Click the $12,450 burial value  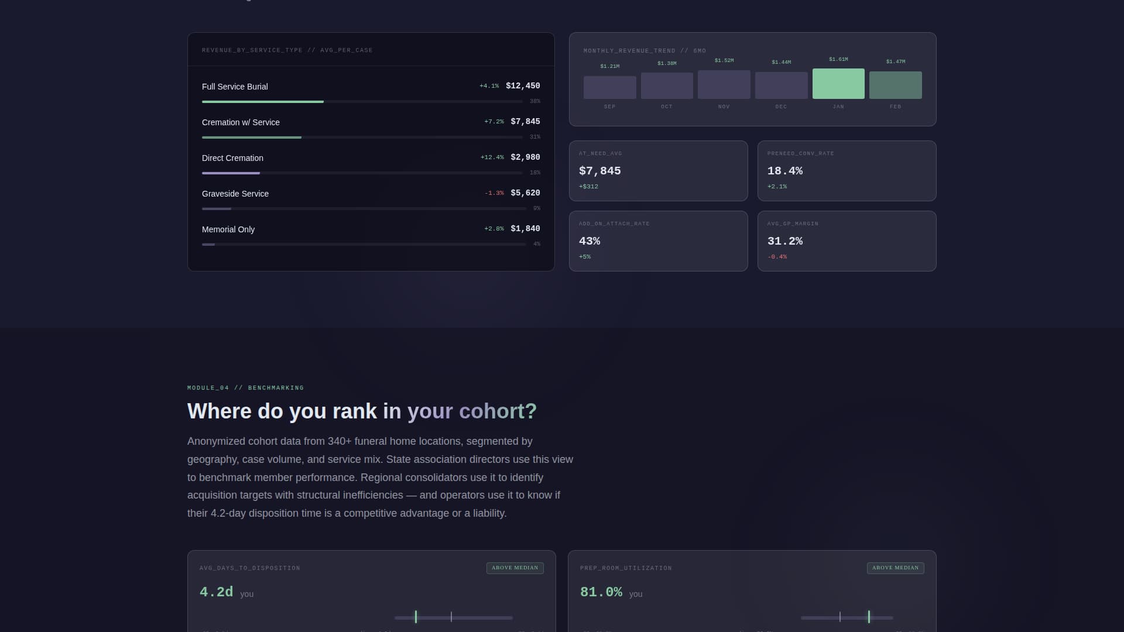(x=523, y=86)
